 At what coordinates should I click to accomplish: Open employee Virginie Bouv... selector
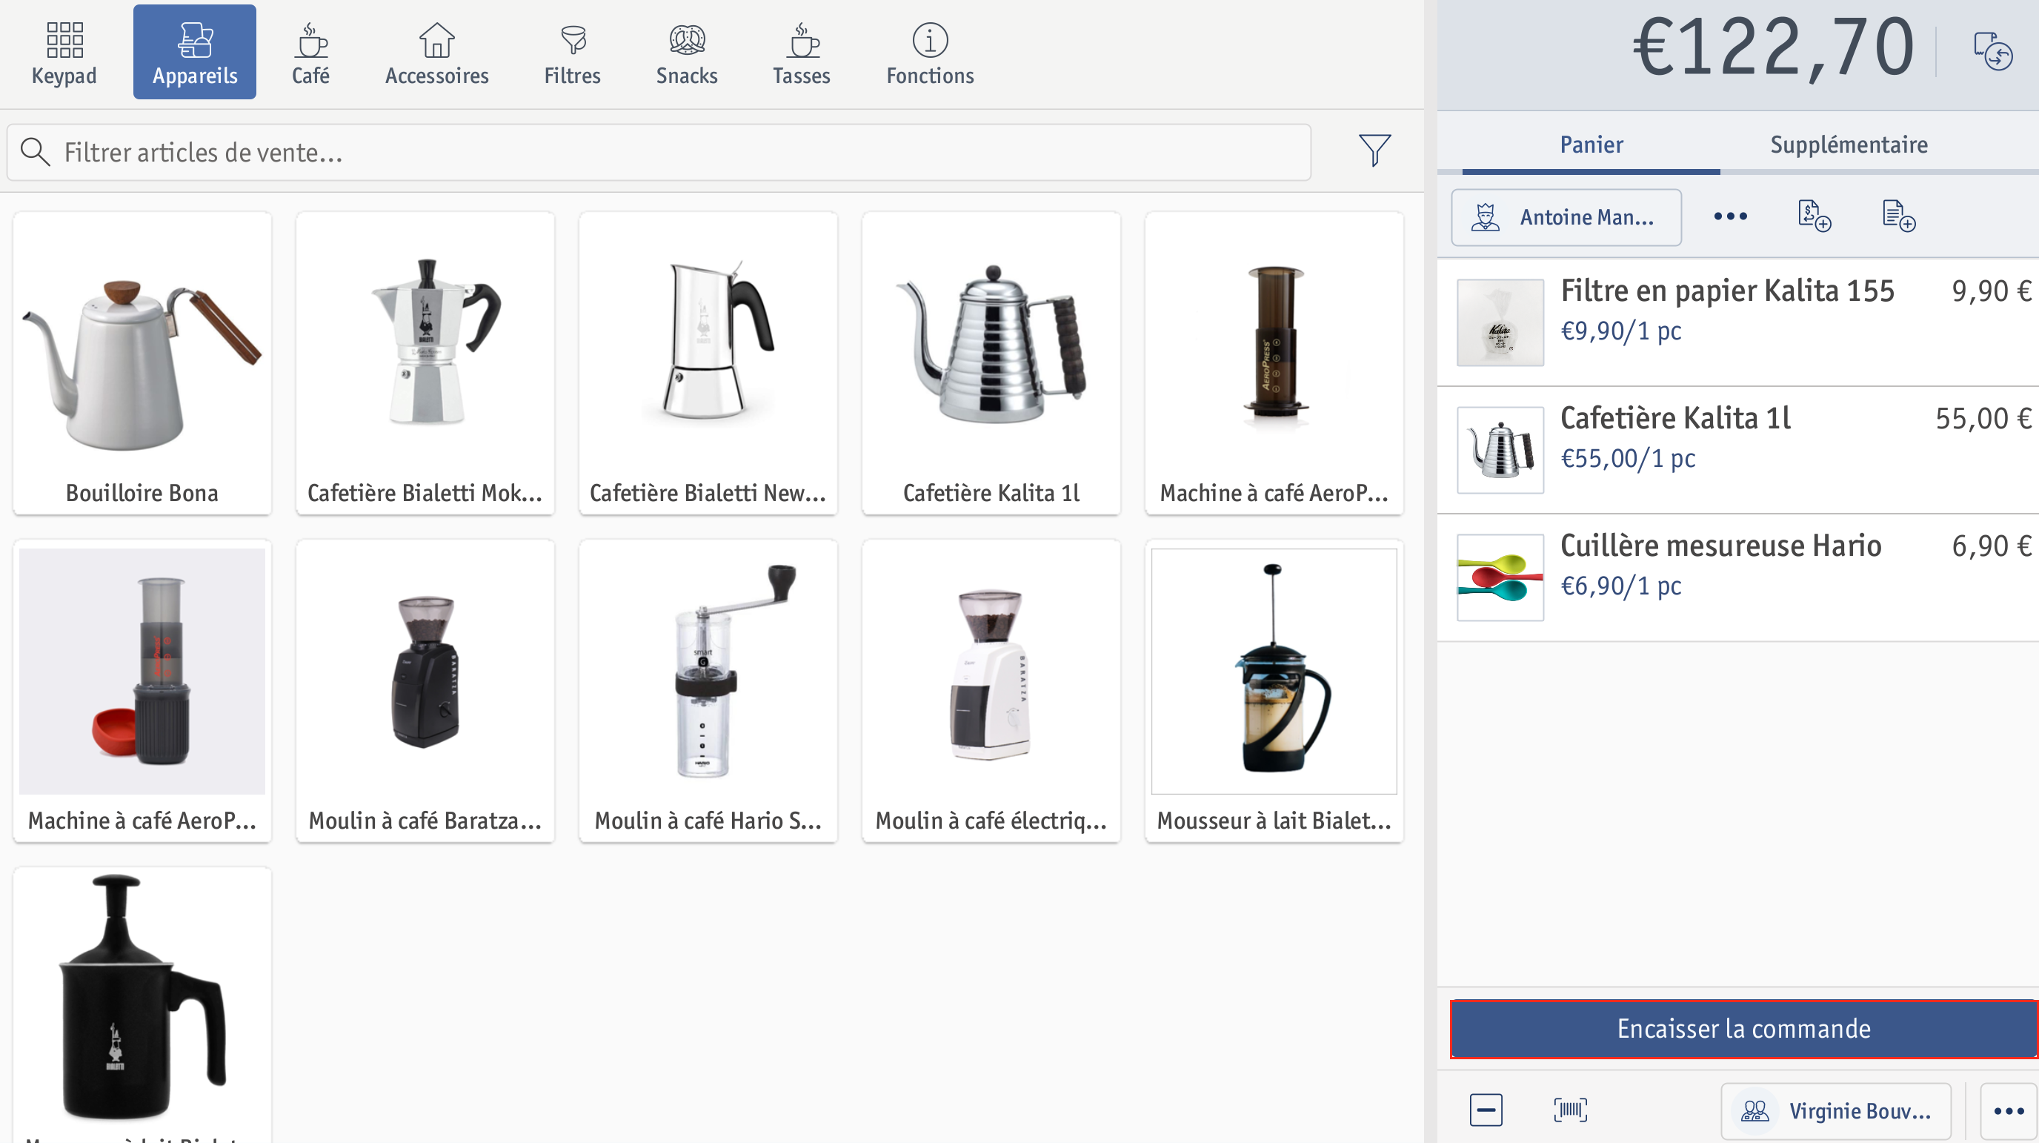pos(1835,1111)
